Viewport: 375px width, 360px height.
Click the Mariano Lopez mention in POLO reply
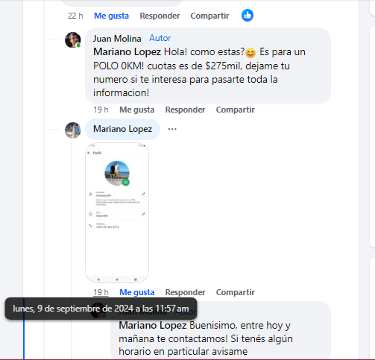coord(127,52)
